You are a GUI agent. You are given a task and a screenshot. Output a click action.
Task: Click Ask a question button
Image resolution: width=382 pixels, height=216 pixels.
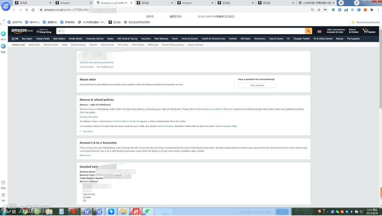click(x=257, y=86)
